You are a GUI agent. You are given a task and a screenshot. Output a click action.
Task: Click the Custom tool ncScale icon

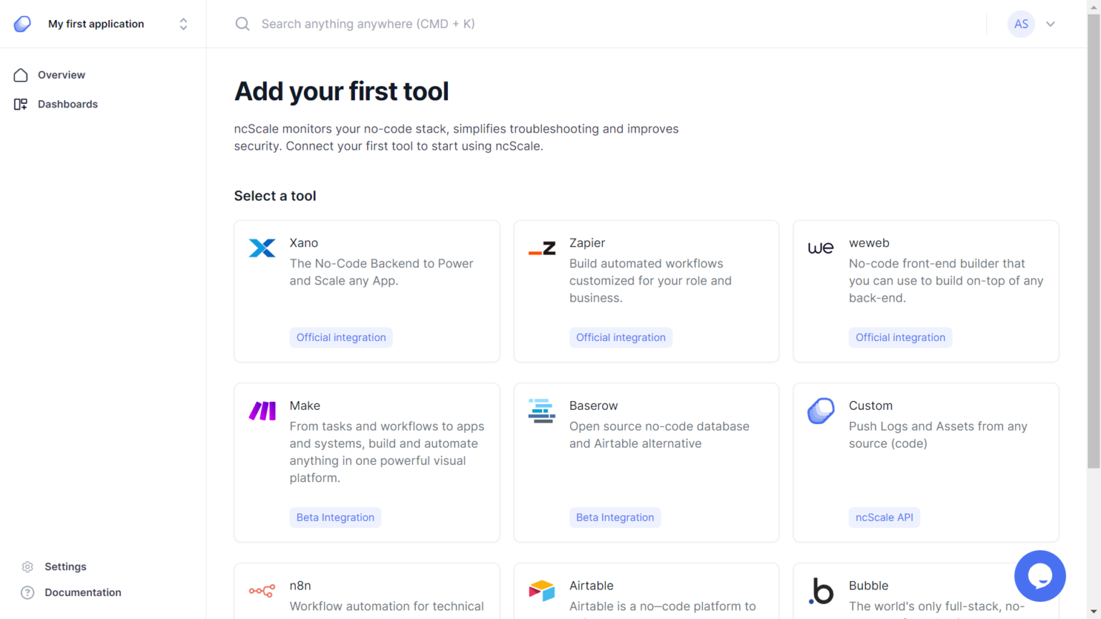click(821, 411)
